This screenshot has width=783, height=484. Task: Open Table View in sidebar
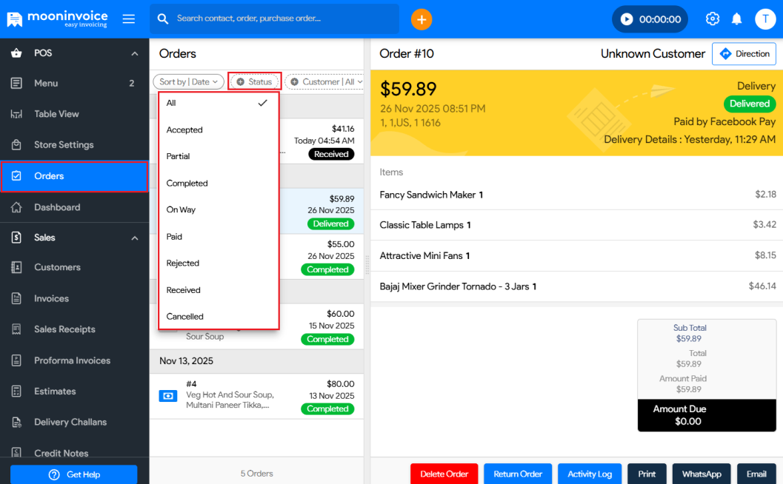coord(56,114)
